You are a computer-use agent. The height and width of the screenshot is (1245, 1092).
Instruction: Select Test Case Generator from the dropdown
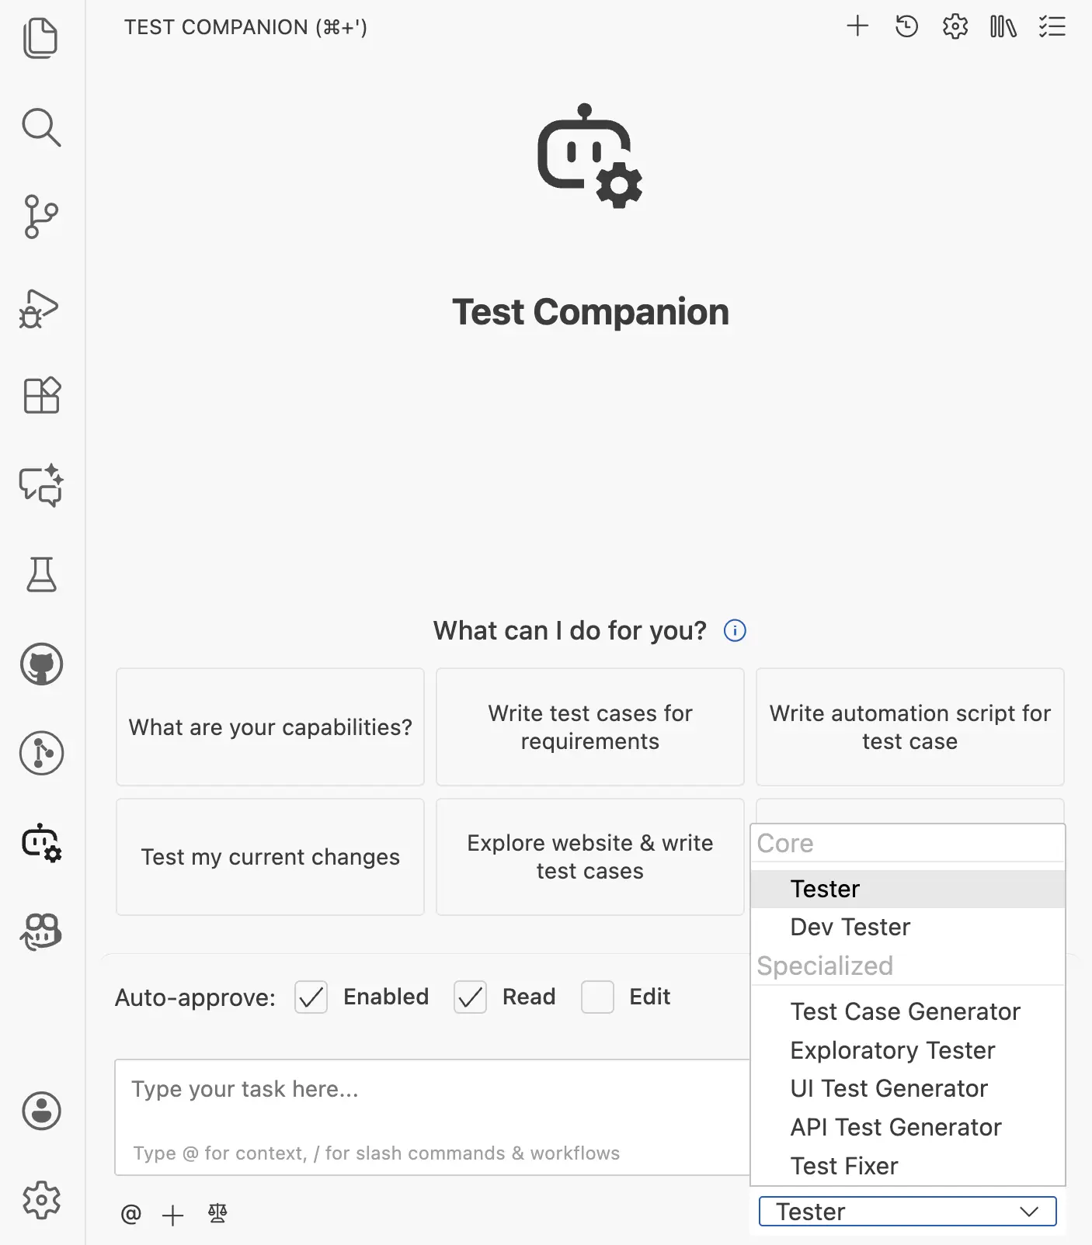[905, 1011]
